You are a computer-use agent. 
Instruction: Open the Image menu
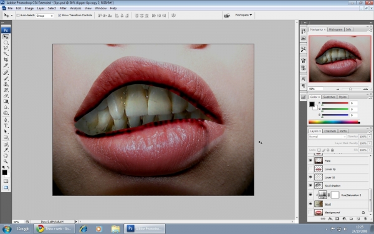(x=29, y=8)
